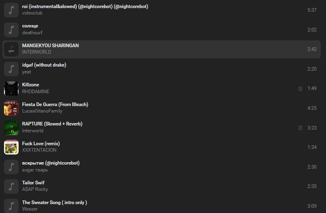326x213 pixels.
Task: Click the note icon beside The Sweater Song
Action: click(11, 205)
